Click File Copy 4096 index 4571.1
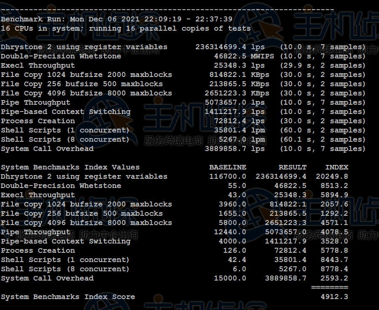Image resolution: width=379 pixels, height=310 pixels. pyautogui.click(x=334, y=223)
